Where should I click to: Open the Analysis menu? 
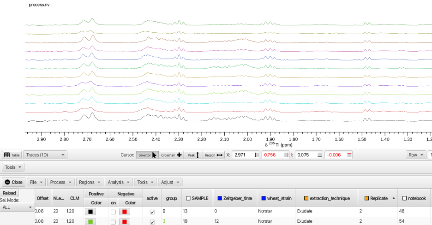pyautogui.click(x=119, y=182)
